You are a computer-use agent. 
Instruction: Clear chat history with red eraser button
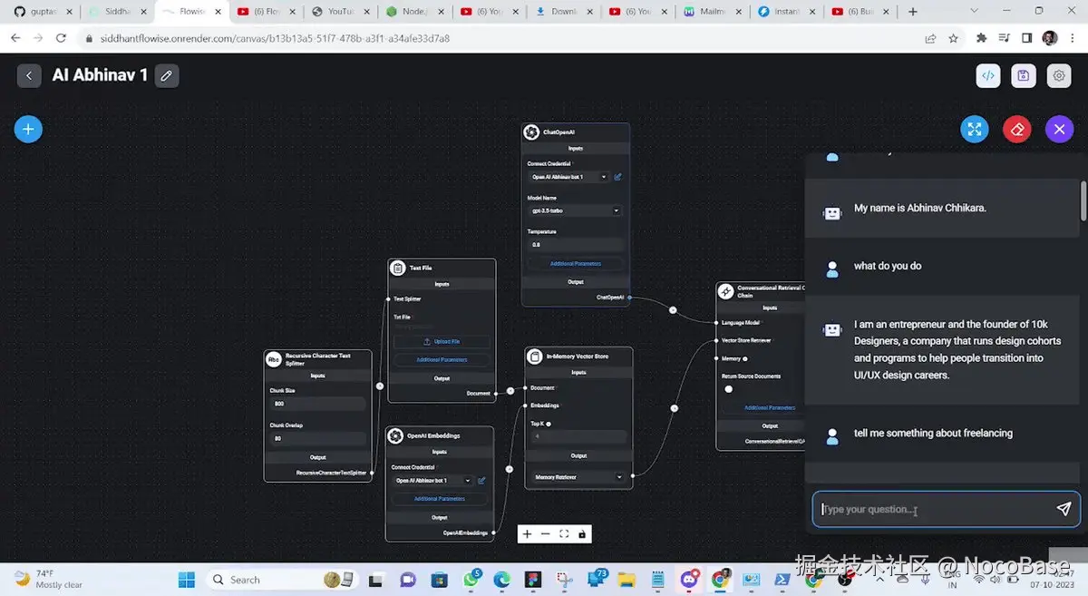click(x=1017, y=129)
